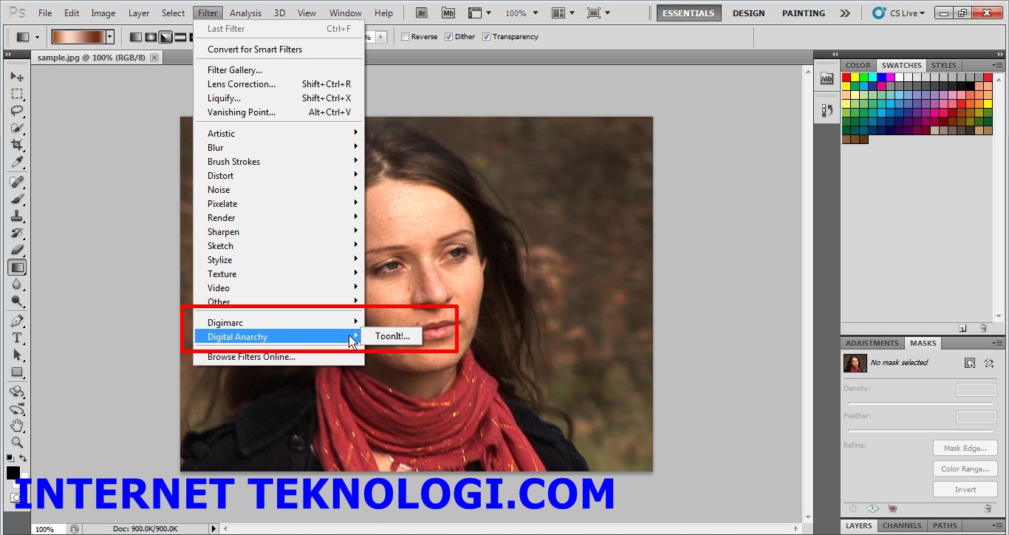
Task: Open the gradient picker dropdown arrow
Action: (x=110, y=37)
